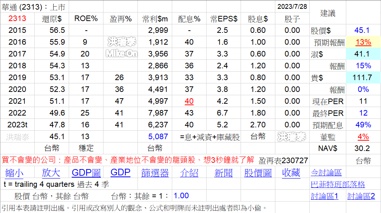This screenshot has height=213, width=381.
Task: Select the 2015 year cell
Action: (17, 30)
